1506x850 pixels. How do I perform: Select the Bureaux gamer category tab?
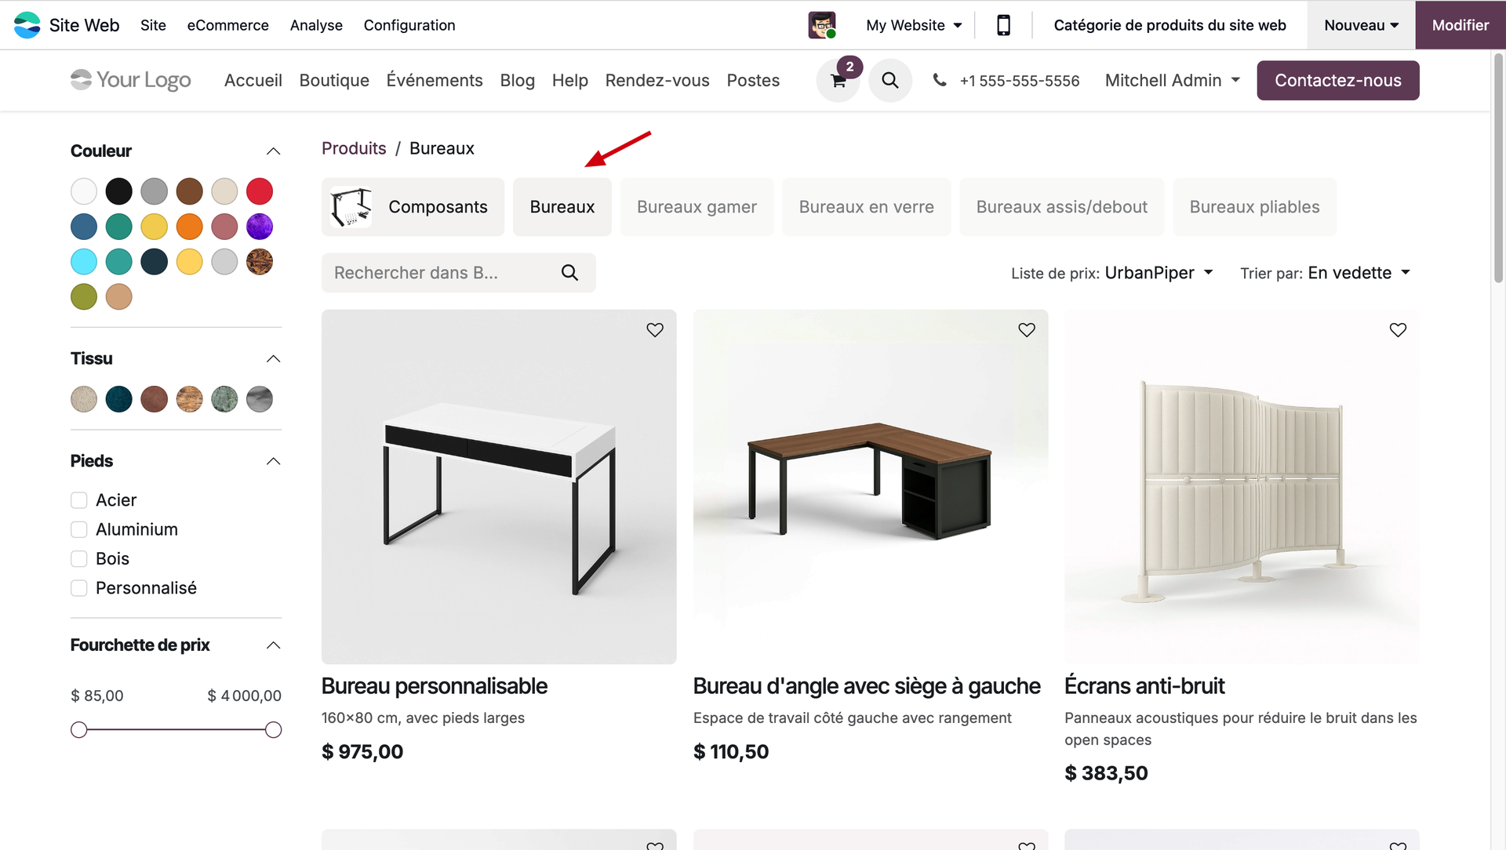coord(697,207)
